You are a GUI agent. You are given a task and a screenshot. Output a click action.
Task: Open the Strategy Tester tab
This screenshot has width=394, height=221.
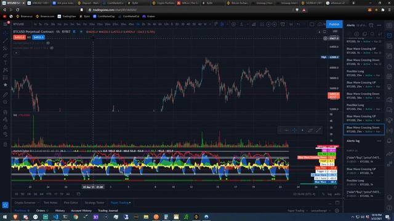click(x=94, y=203)
